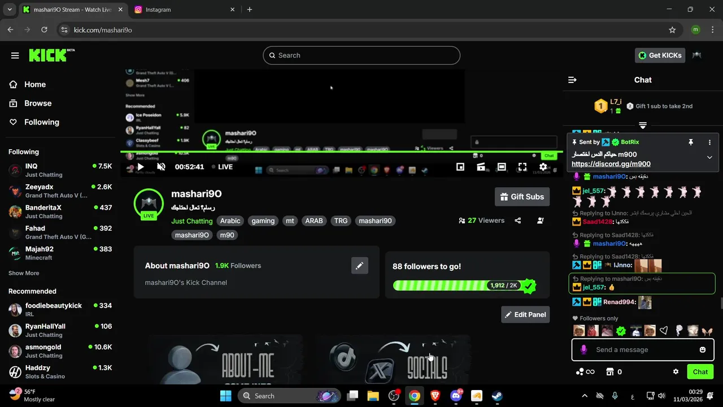This screenshot has height=407, width=723.
Task: Open the SOCIALS panel image
Action: coord(393,359)
